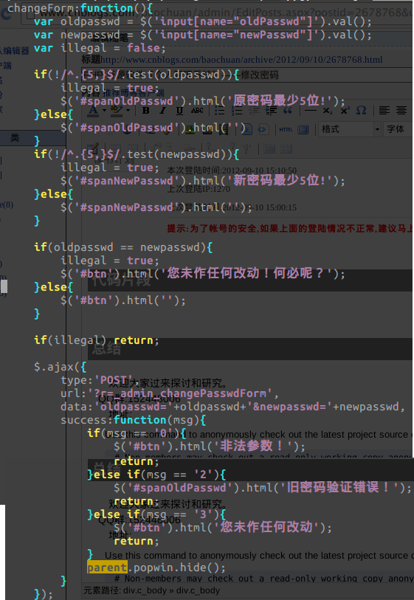
Task: Decrease indent using the outdent icon
Action: 254,111
